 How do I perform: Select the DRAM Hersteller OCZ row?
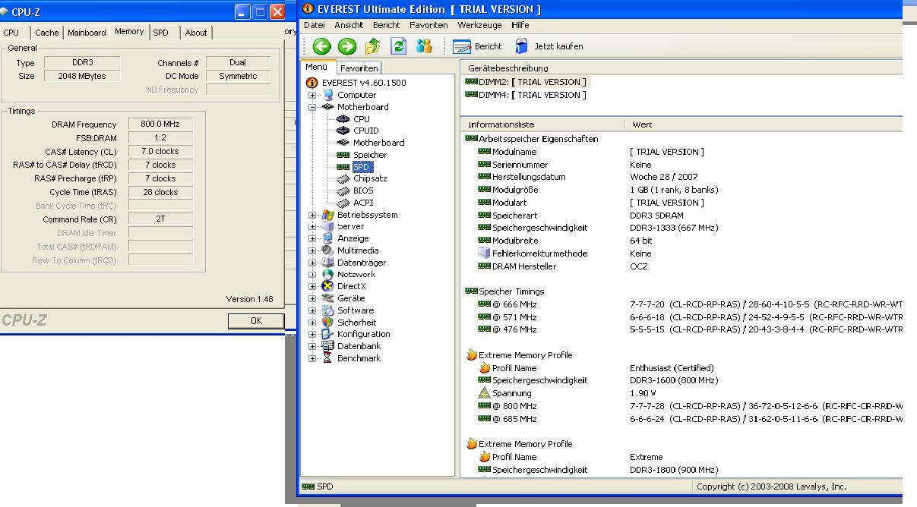click(x=682, y=266)
